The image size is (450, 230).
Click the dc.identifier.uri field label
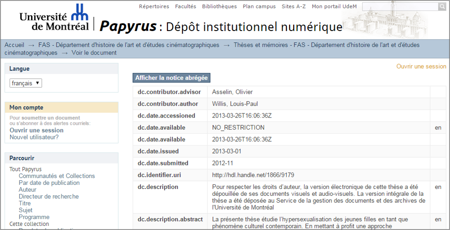coord(159,175)
